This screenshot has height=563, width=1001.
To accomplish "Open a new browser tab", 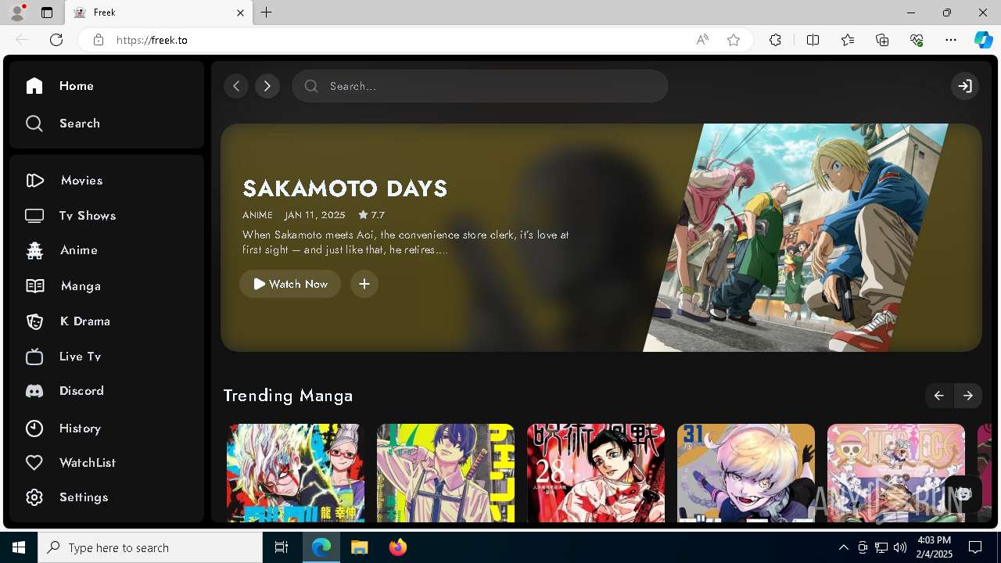I will 267,13.
